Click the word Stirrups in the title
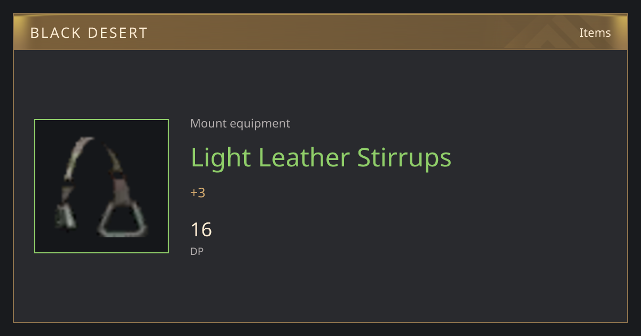 404,159
